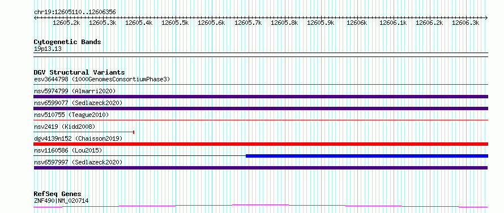This screenshot has width=504, height=213.
Task: Click the left arrow of the ruler
Action: click(35, 18)
